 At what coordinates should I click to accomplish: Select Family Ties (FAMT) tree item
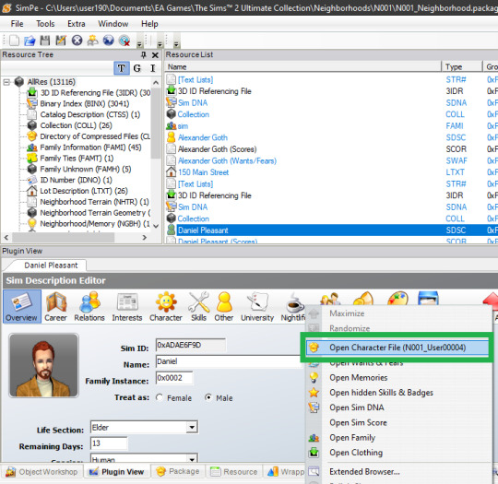77,159
